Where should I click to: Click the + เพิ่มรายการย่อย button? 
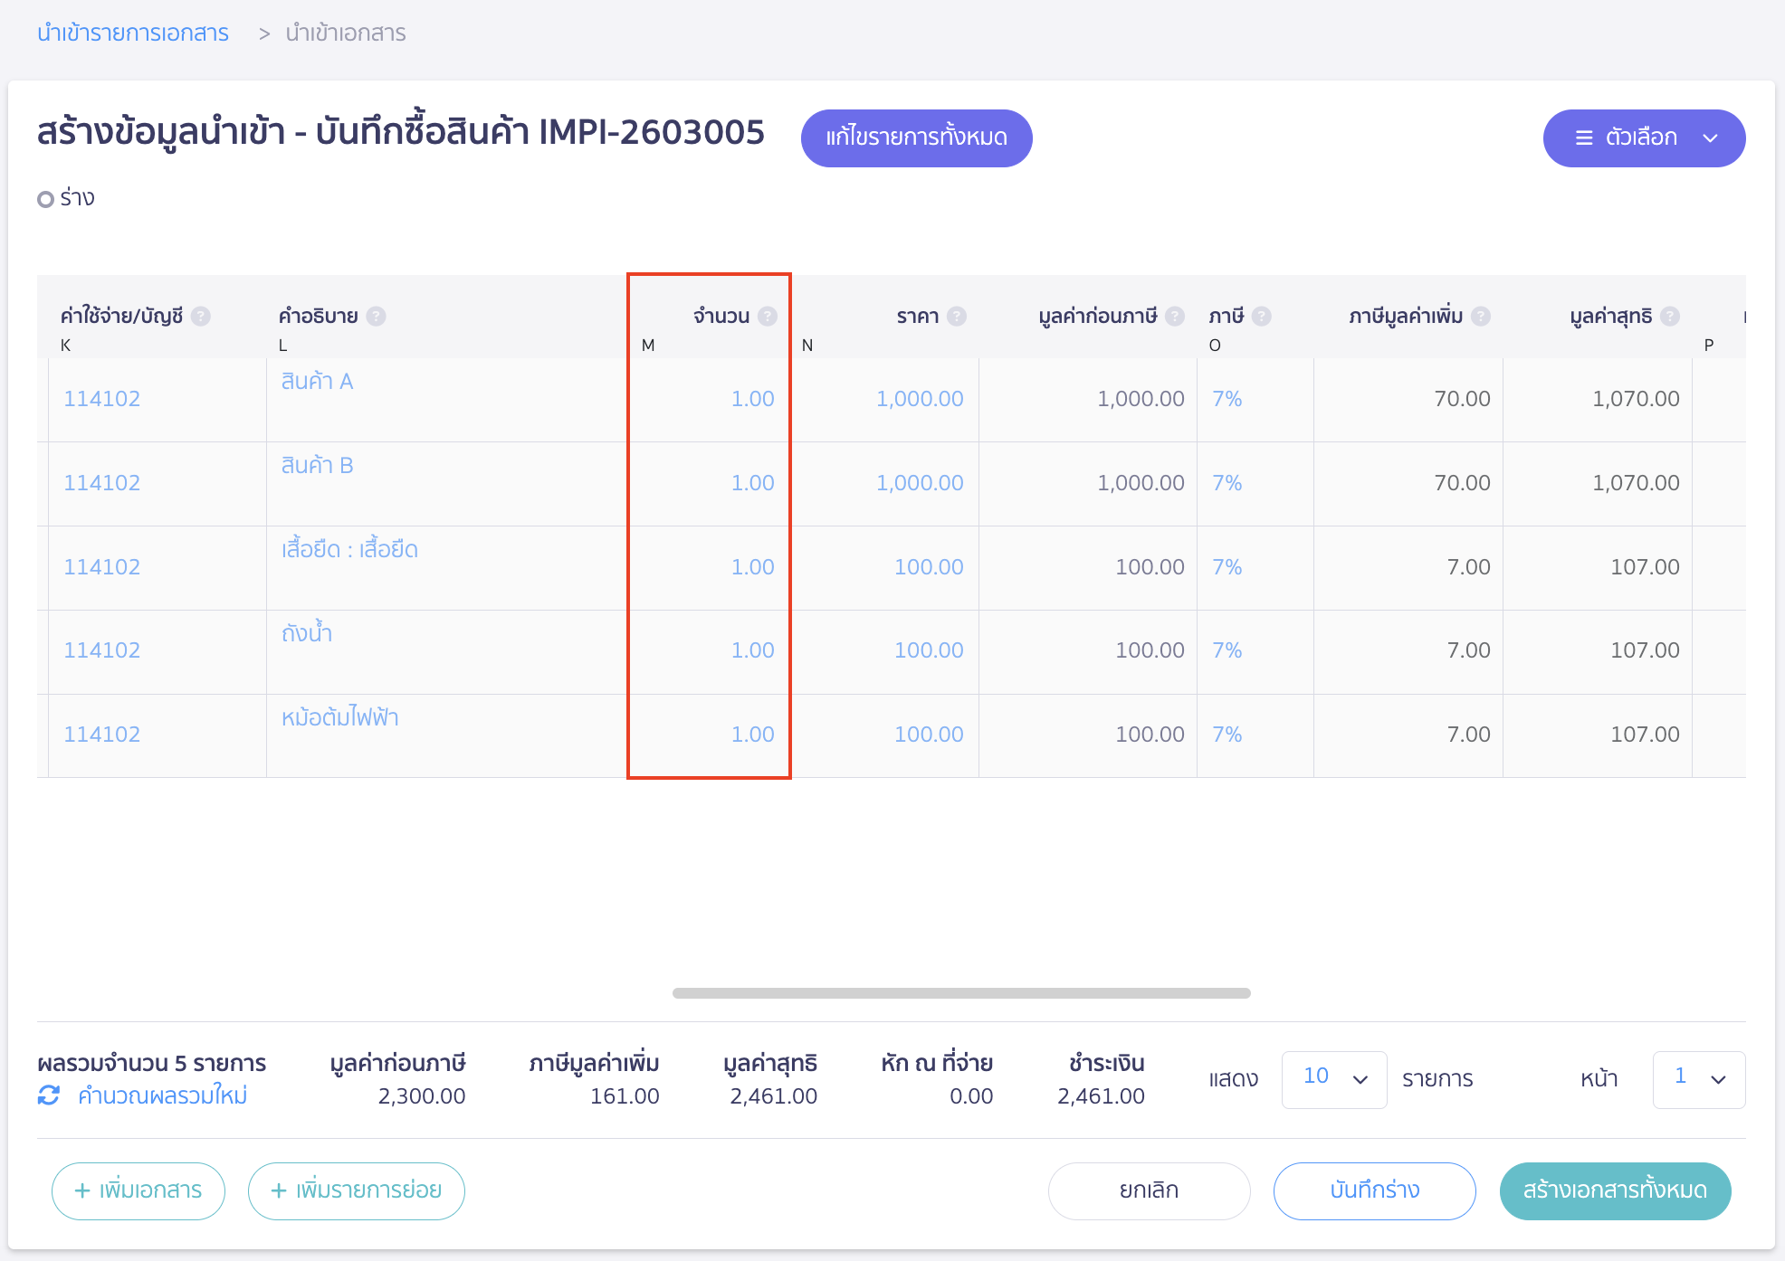[357, 1190]
